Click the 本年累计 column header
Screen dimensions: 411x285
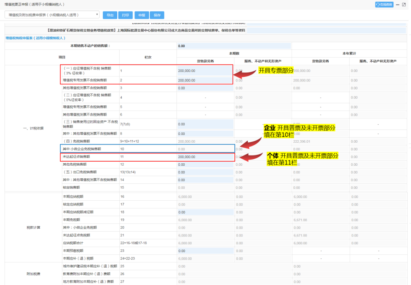(349, 53)
